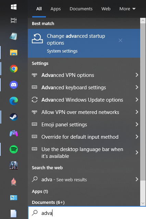
Task: Click the magnifier icon in search box
Action: pyautogui.click(x=35, y=213)
